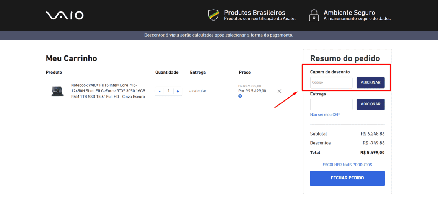Increase notebook quantity with plus button
Image resolution: width=438 pixels, height=210 pixels.
(177, 91)
